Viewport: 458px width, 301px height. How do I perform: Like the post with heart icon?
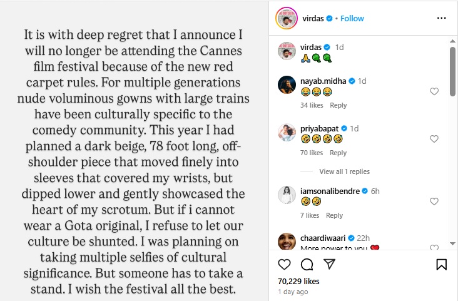[x=284, y=265]
